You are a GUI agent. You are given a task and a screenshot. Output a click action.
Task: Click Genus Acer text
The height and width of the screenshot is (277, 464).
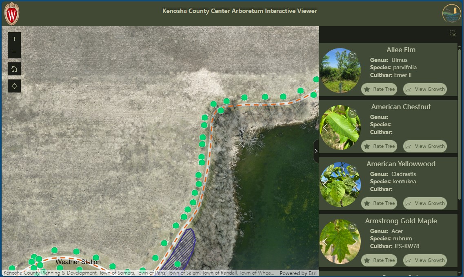coord(386,231)
